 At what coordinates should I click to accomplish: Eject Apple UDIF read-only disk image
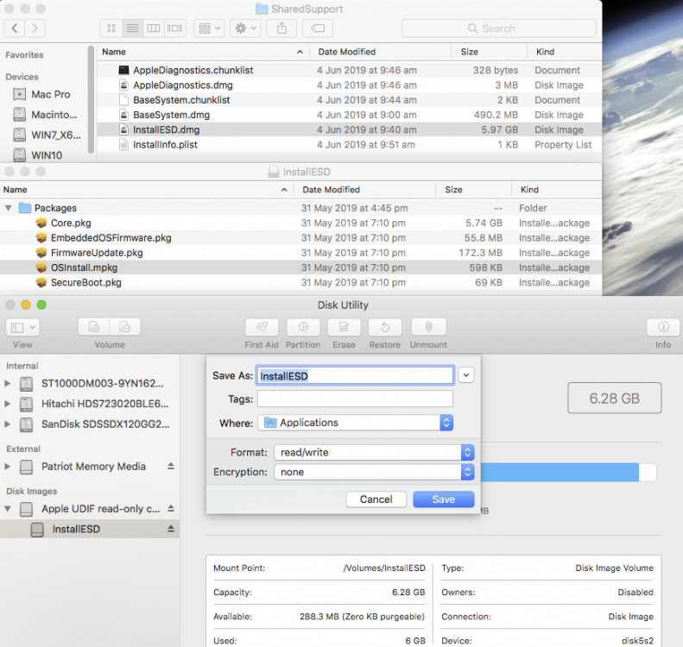[171, 509]
